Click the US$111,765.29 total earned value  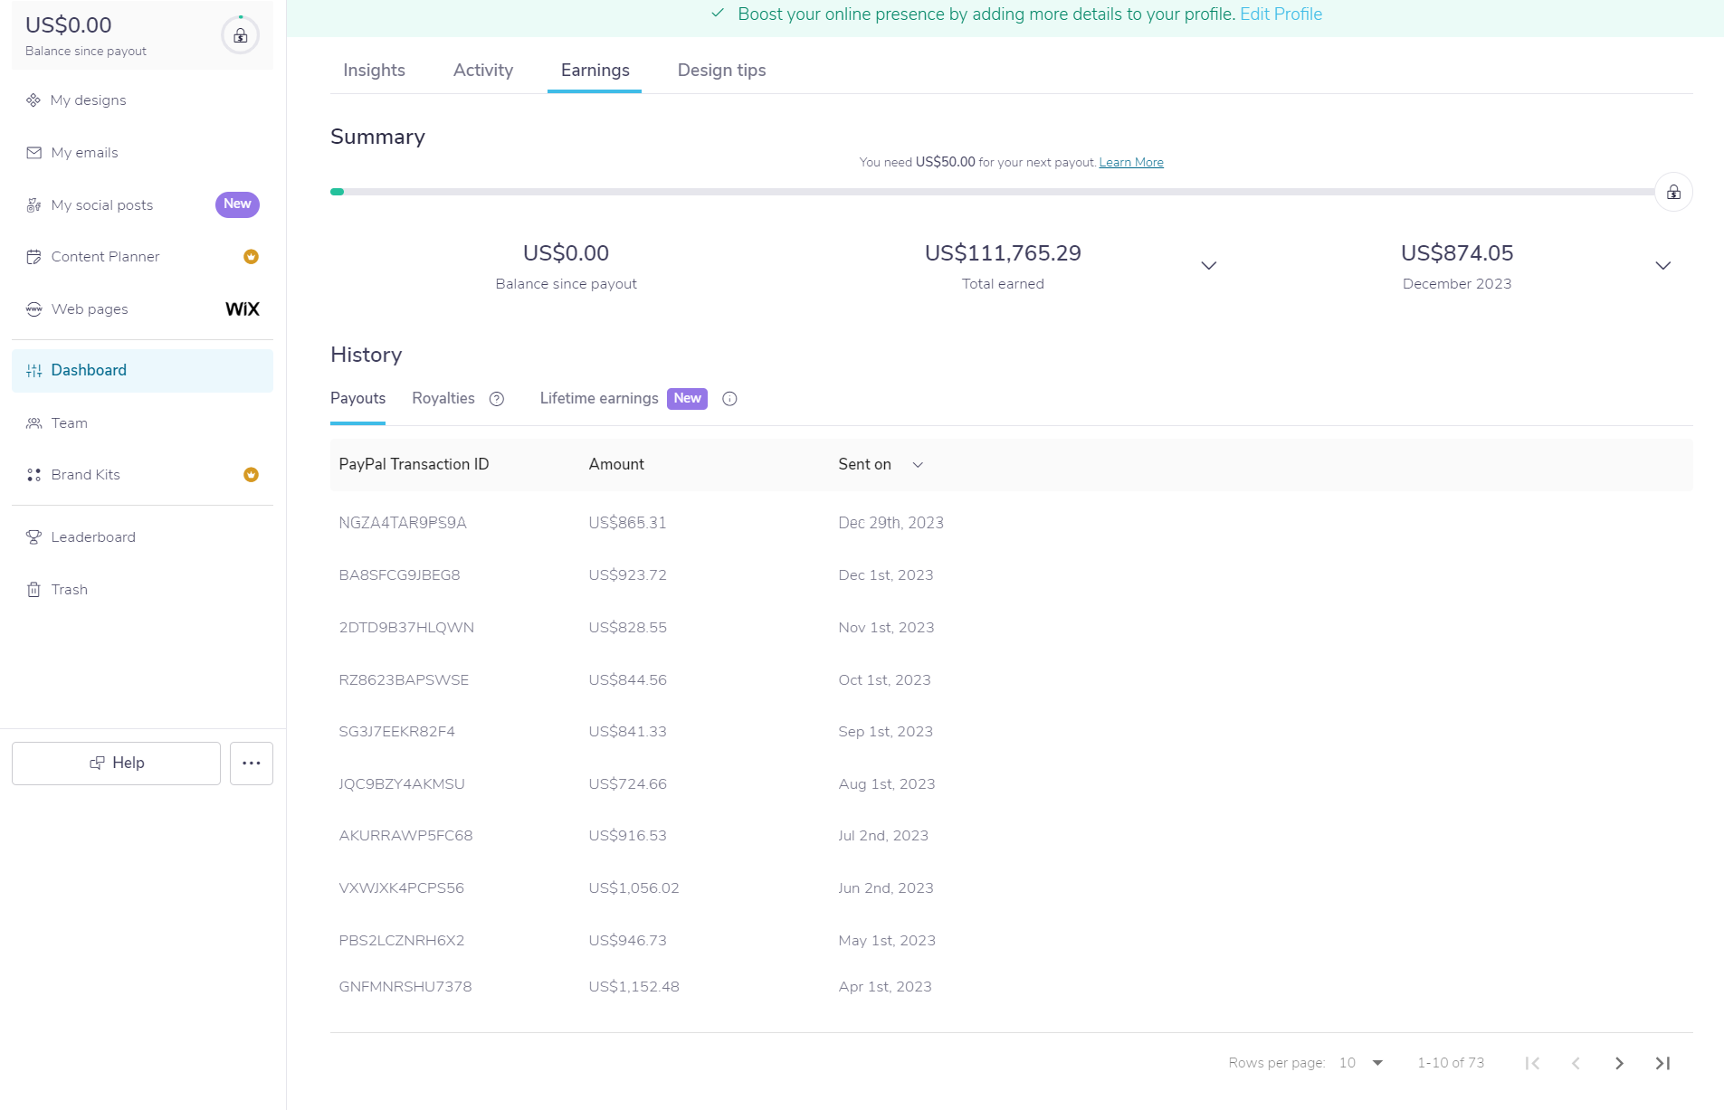tap(1003, 253)
